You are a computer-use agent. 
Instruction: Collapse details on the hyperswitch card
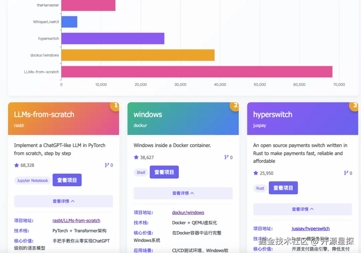pyautogui.click(x=303, y=209)
